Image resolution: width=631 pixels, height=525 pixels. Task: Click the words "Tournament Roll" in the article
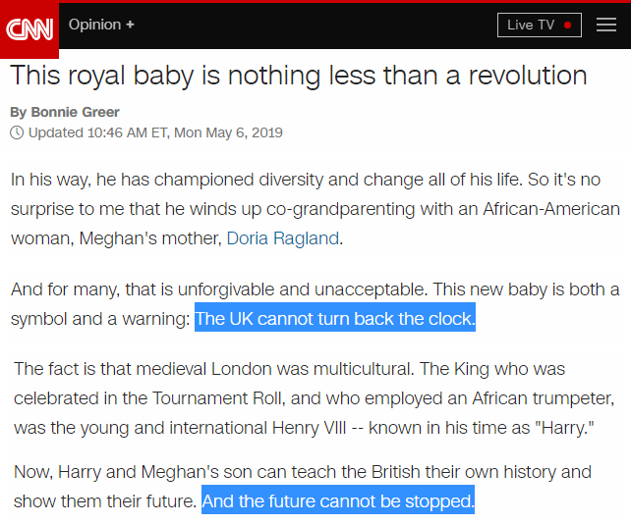[x=218, y=398]
